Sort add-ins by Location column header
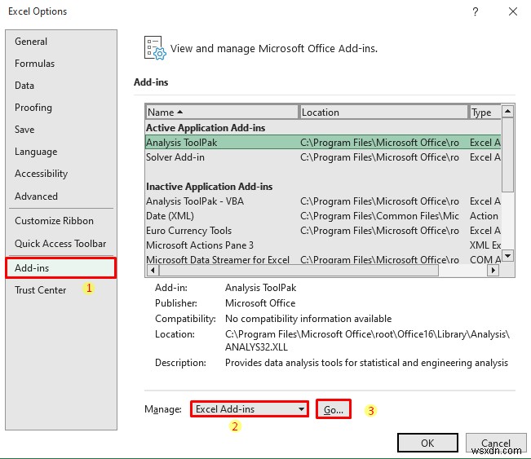531x459 pixels. click(383, 112)
